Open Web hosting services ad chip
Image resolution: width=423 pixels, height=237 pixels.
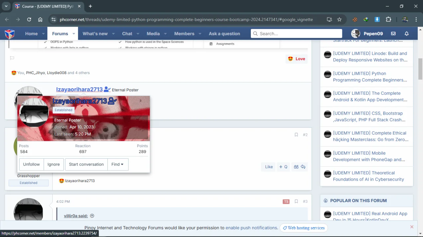click(304, 228)
